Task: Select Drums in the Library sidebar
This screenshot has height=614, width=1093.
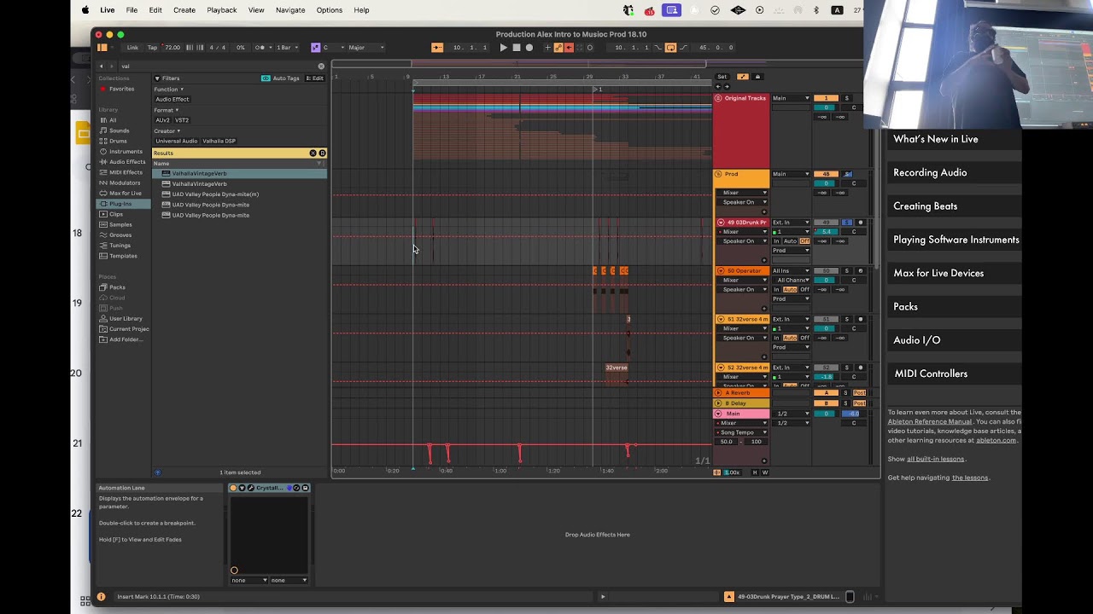Action: click(118, 141)
